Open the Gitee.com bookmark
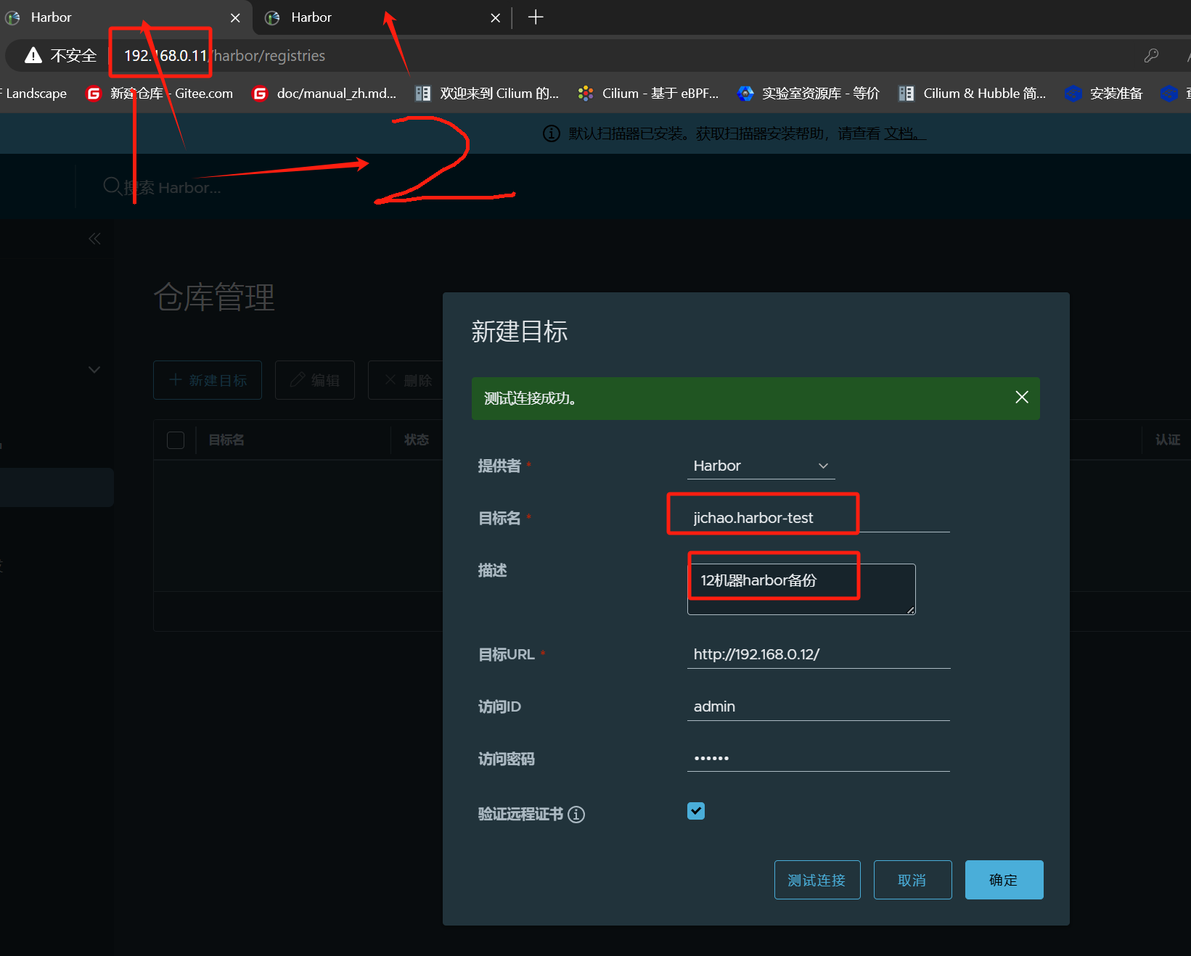The width and height of the screenshot is (1191, 956). click(x=160, y=94)
